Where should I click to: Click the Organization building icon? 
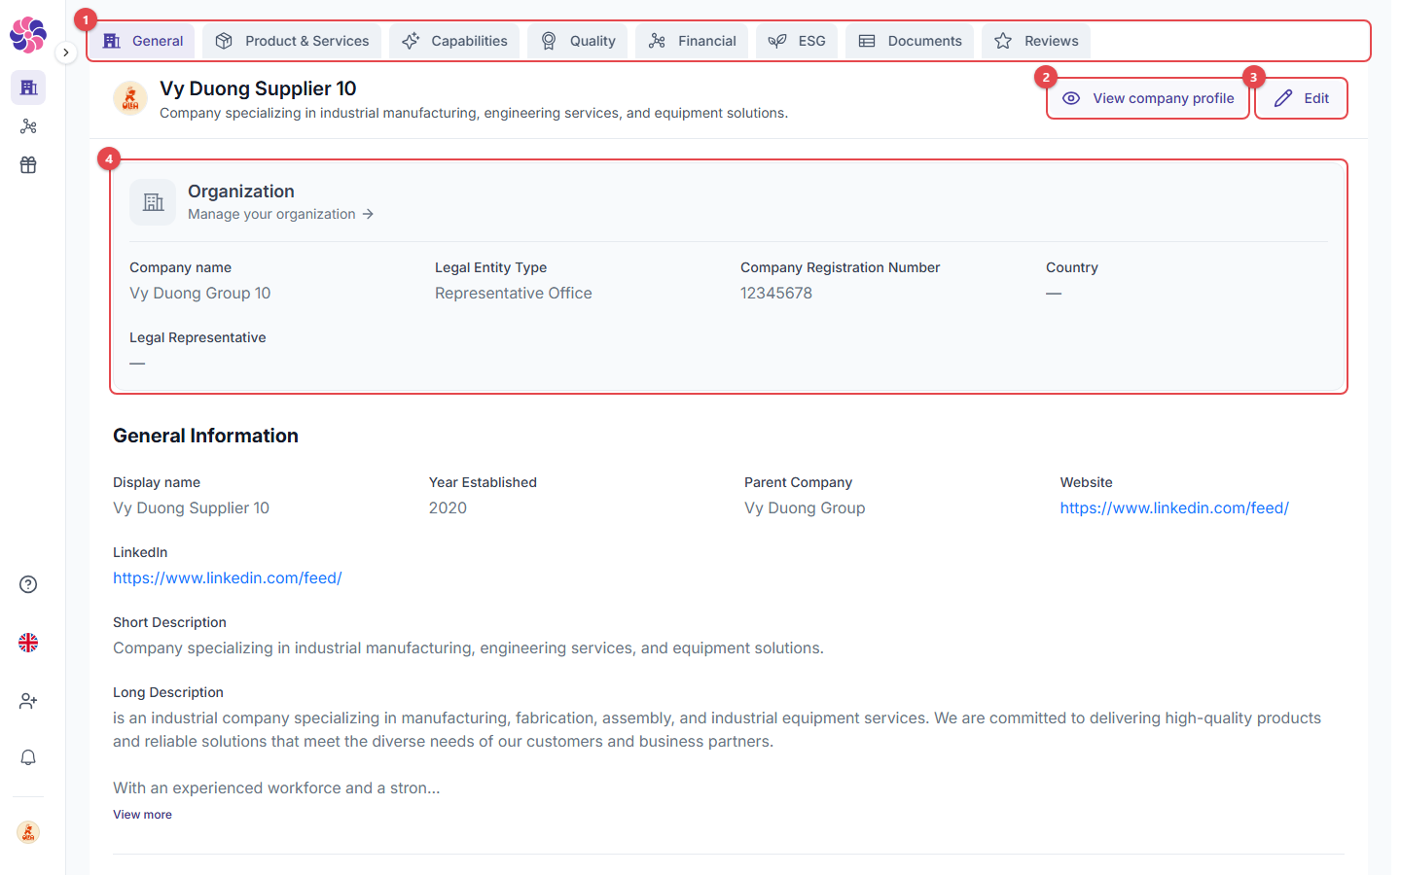pyautogui.click(x=153, y=202)
